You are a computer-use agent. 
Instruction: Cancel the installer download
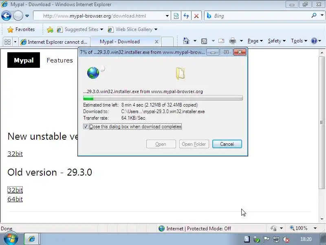(x=227, y=144)
